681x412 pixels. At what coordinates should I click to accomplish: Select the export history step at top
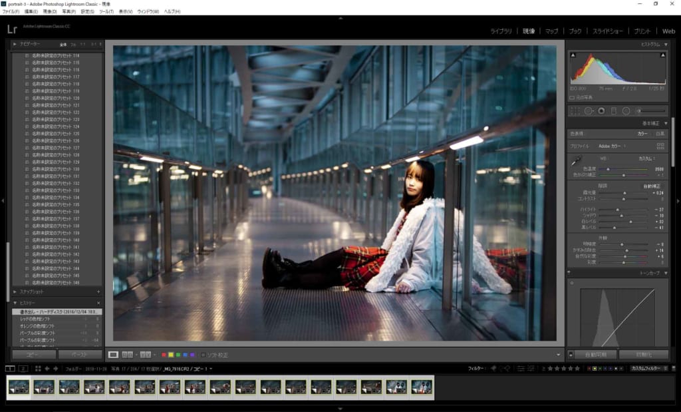coord(57,311)
